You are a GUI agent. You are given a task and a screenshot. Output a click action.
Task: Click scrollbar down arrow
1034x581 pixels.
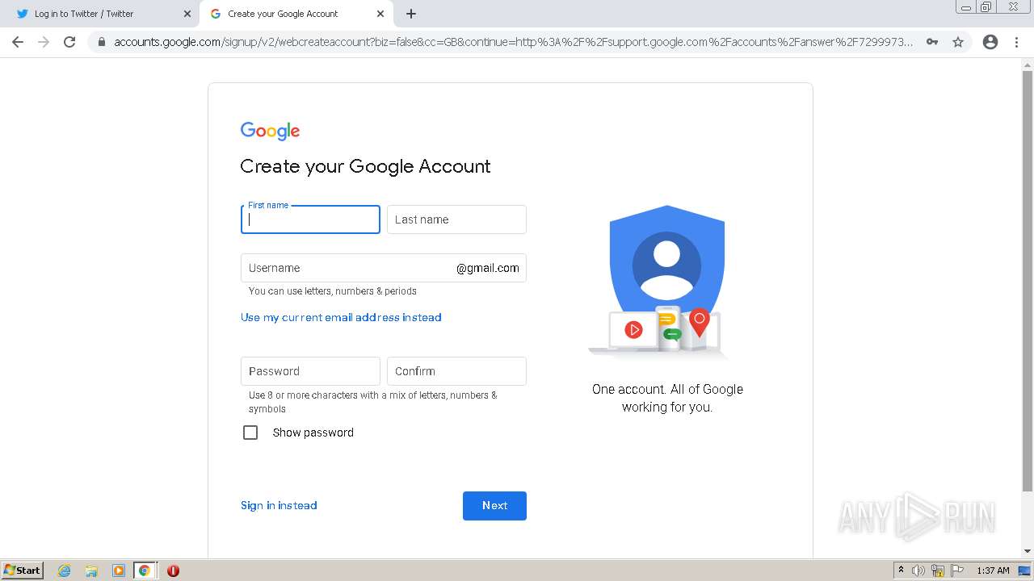coord(1028,551)
